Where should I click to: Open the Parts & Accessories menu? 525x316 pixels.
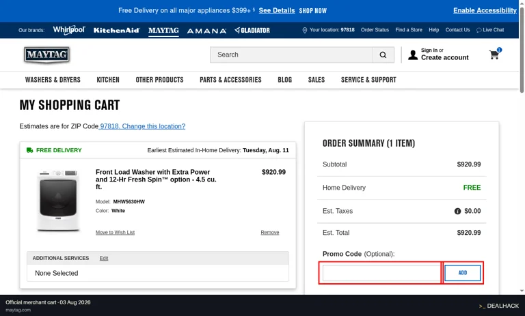pyautogui.click(x=230, y=80)
